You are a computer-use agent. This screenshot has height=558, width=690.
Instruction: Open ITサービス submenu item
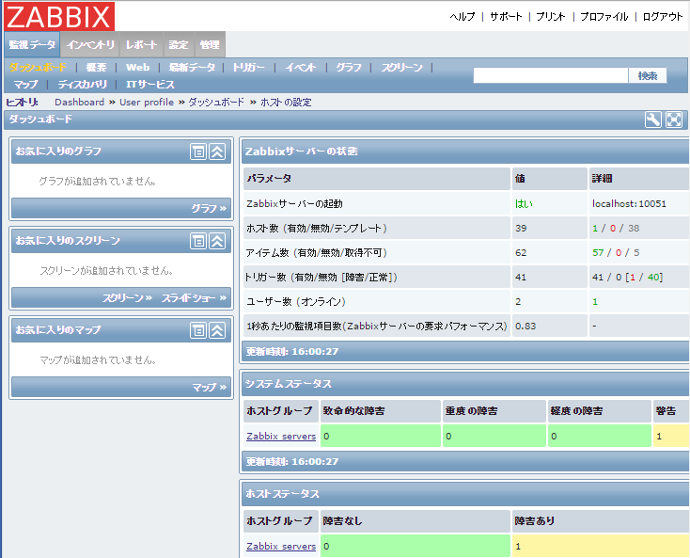150,84
